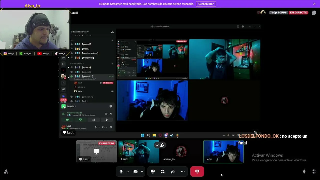
Task: Click the invite friends icon in the corner
Action: [6, 172]
